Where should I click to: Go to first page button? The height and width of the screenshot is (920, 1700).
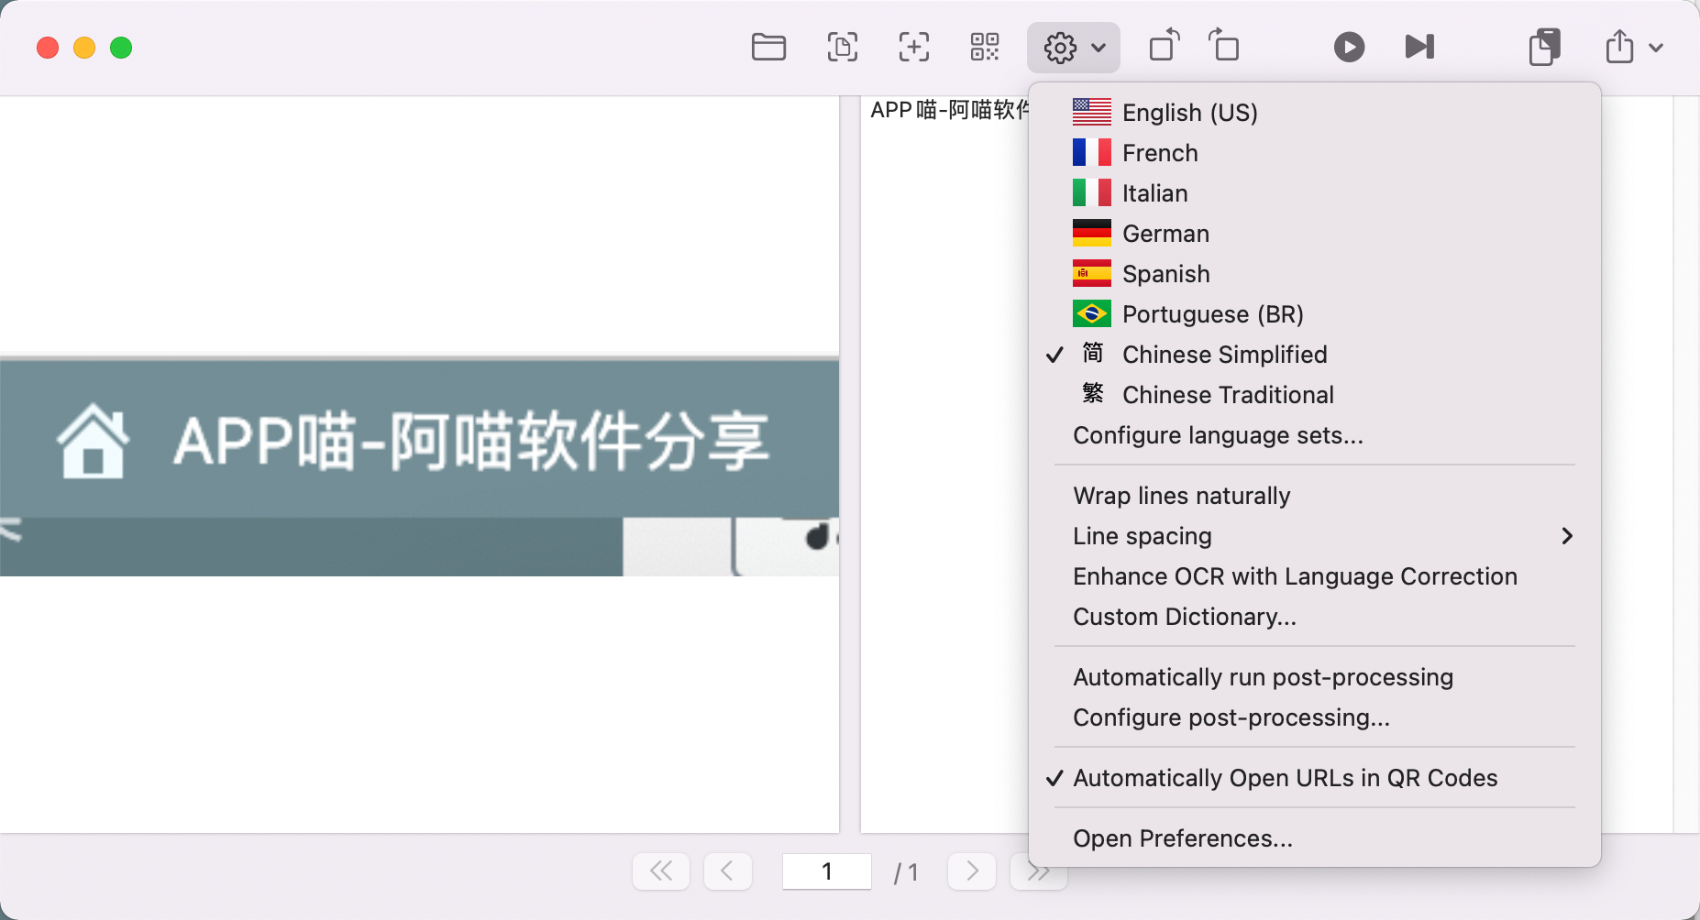661,871
